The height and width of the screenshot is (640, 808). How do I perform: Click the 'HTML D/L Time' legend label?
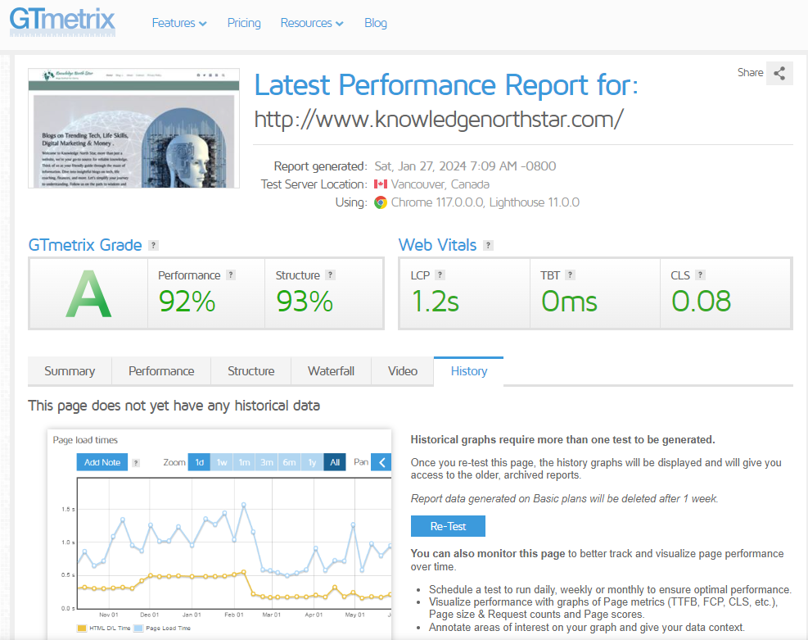pyautogui.click(x=110, y=629)
